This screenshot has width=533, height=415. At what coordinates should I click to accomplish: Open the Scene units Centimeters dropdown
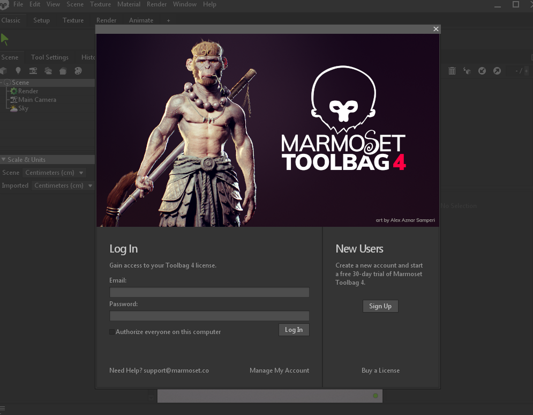click(54, 173)
